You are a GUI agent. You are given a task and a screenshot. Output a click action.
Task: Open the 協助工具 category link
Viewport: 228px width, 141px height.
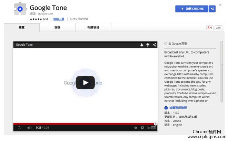coord(59,19)
